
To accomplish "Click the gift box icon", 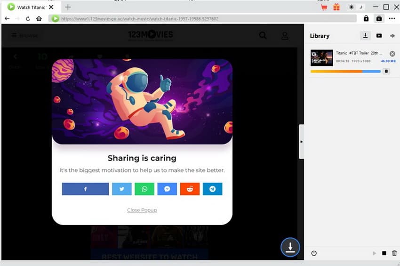I will click(x=336, y=7).
